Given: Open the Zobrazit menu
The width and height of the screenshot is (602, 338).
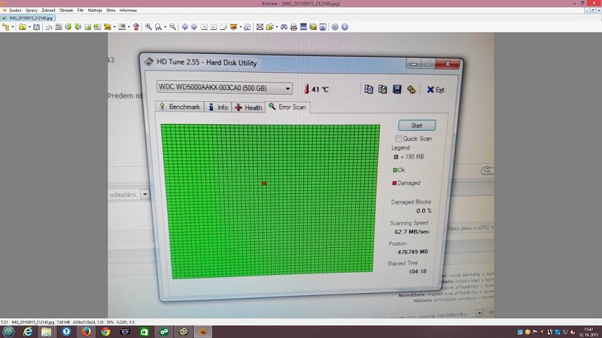Looking at the screenshot, I should (48, 11).
